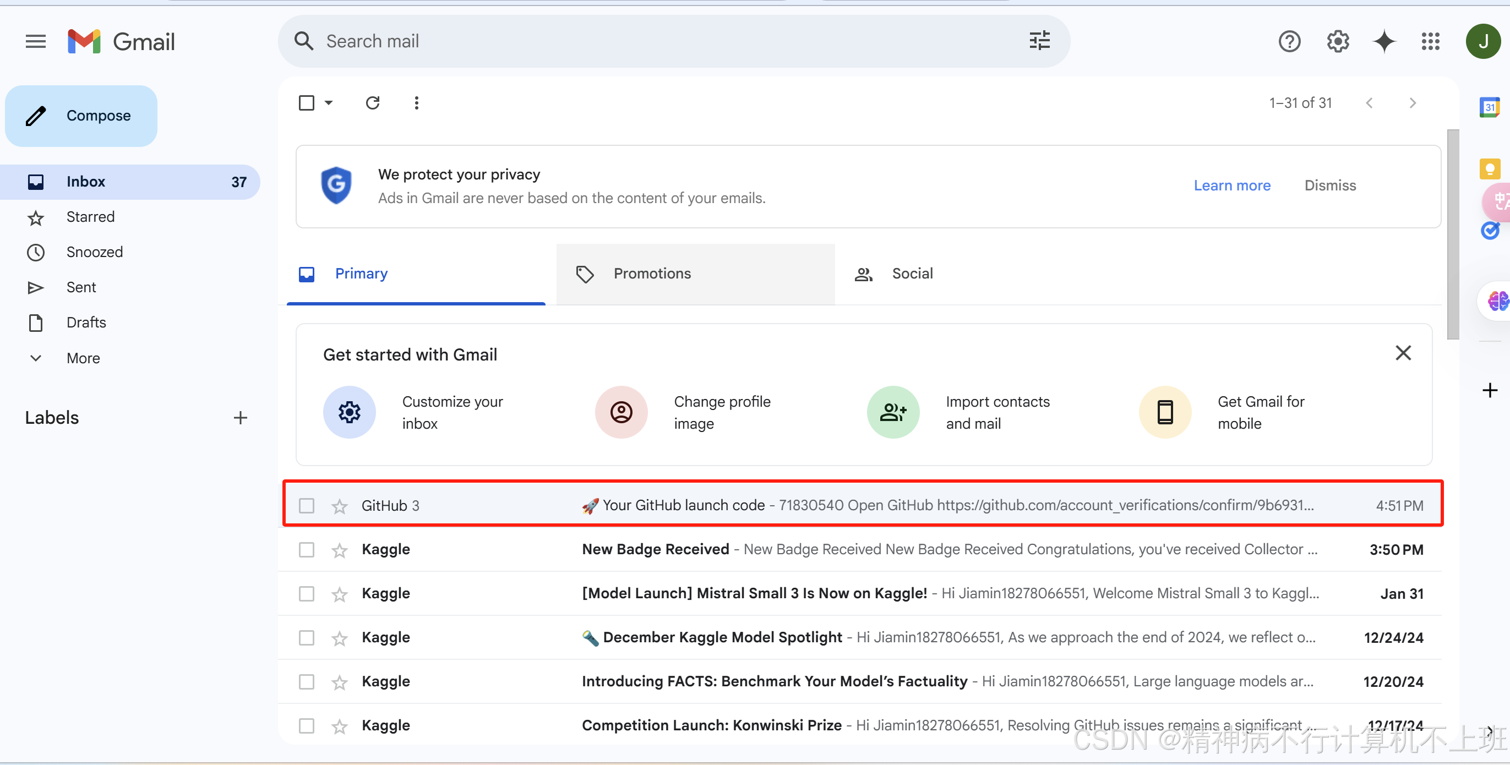Click the Learn more privacy link
1510x765 pixels.
pyautogui.click(x=1231, y=186)
